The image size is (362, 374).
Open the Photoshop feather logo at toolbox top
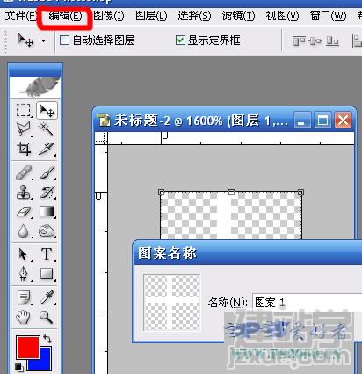click(x=35, y=86)
